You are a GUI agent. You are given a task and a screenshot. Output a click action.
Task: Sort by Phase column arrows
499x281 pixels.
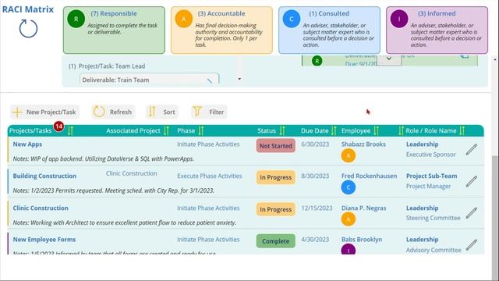201,130
